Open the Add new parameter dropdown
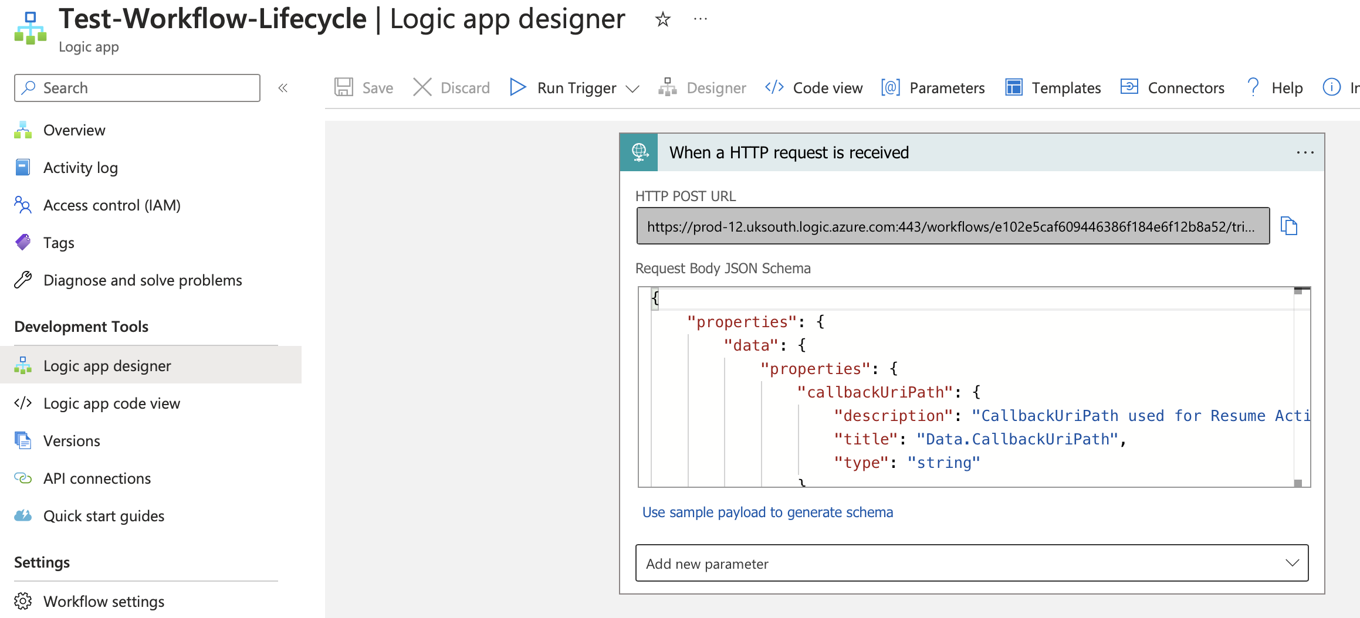This screenshot has height=618, width=1360. click(x=972, y=563)
